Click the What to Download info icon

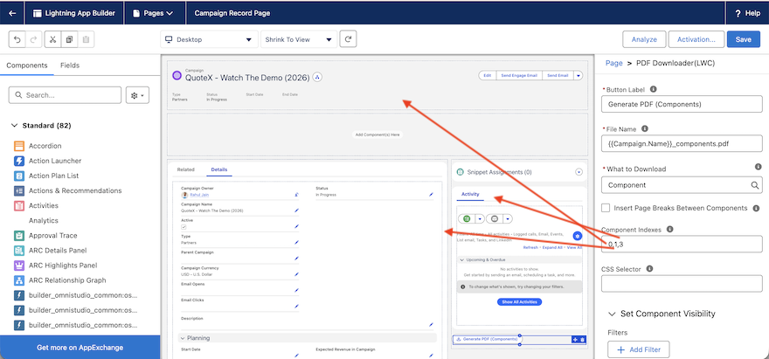(x=759, y=167)
